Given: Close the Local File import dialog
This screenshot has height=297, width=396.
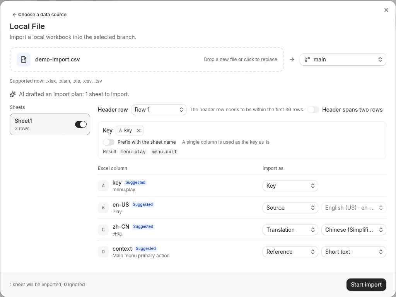Looking at the screenshot, I should click(386, 10).
